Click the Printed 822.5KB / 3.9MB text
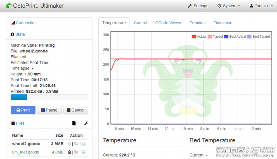The height and width of the screenshot is (159, 277). 34,91
